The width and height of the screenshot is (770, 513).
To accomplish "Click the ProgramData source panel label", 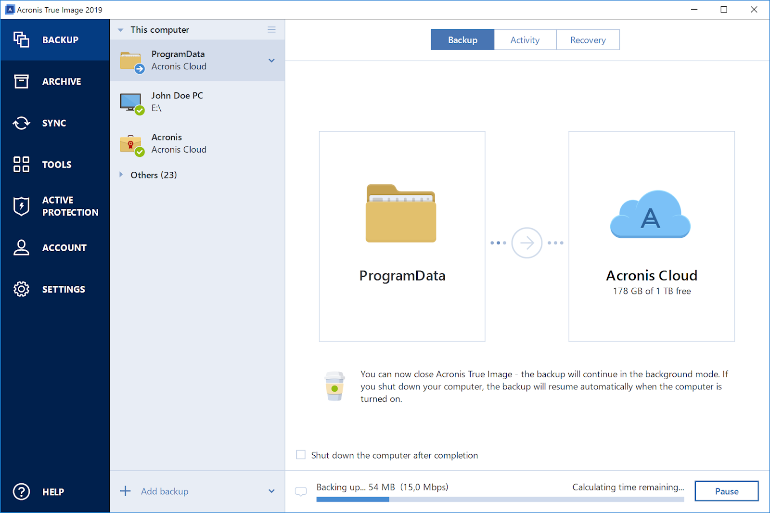I will point(402,276).
